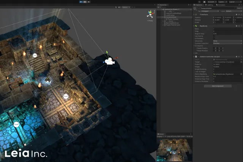Toggle Is Kinematic checkbox
243x162 pixels.
point(214,39)
